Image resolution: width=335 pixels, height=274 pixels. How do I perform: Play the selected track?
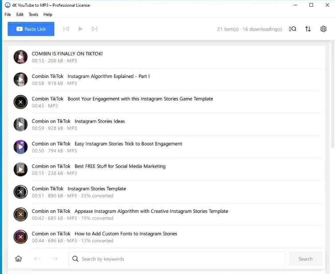click(x=80, y=29)
